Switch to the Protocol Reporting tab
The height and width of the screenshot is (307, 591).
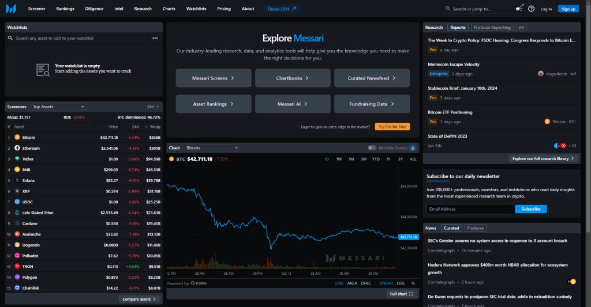pos(492,27)
